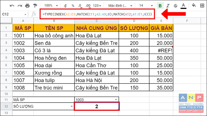Select row 1 header
207x116 pixels.
point(6,28)
